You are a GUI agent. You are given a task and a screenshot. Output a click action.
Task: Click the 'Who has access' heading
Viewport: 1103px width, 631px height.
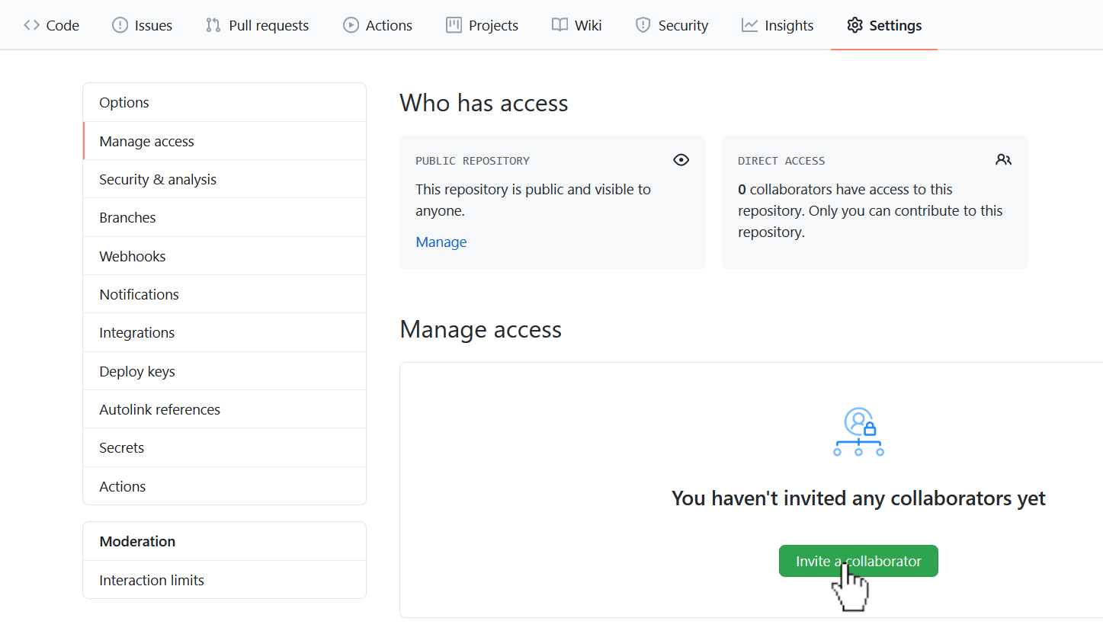click(484, 103)
